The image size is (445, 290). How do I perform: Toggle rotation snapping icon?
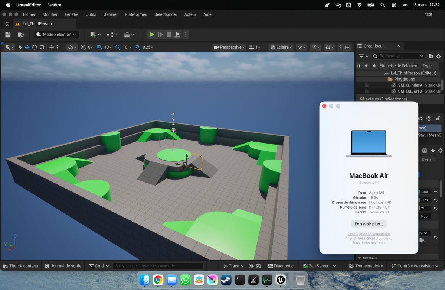coord(118,47)
